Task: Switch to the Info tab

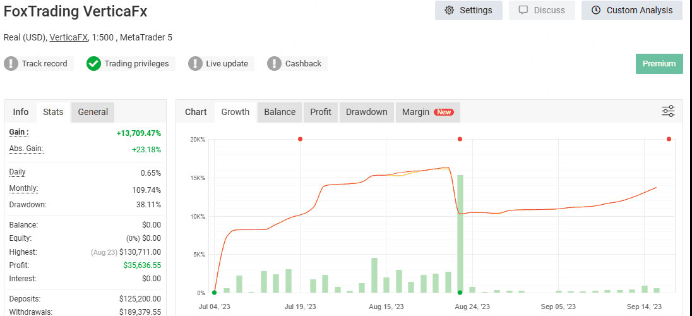Action: click(x=21, y=112)
